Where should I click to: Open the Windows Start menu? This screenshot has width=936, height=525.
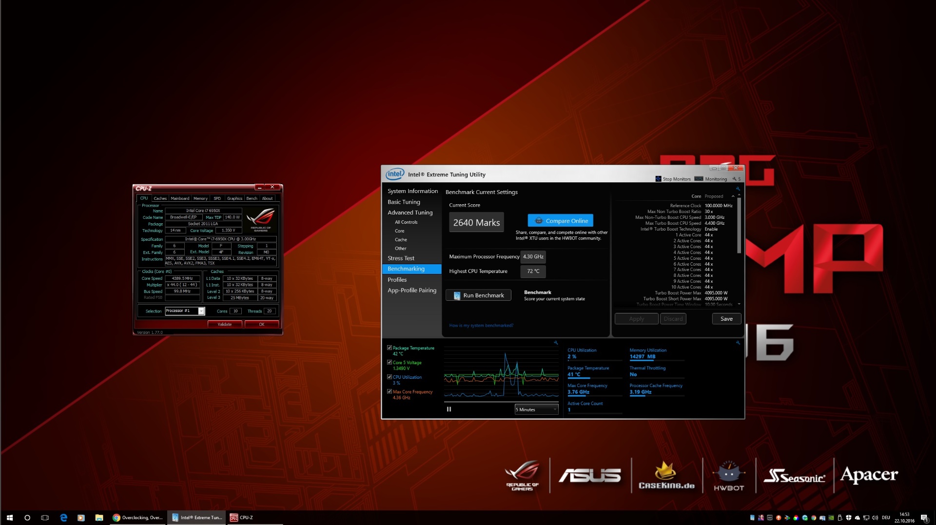pyautogui.click(x=9, y=518)
